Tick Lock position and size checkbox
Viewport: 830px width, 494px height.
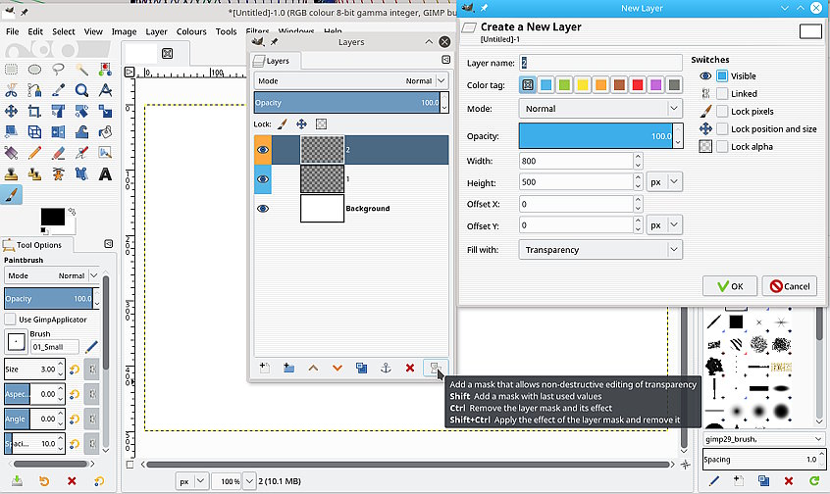tap(722, 128)
